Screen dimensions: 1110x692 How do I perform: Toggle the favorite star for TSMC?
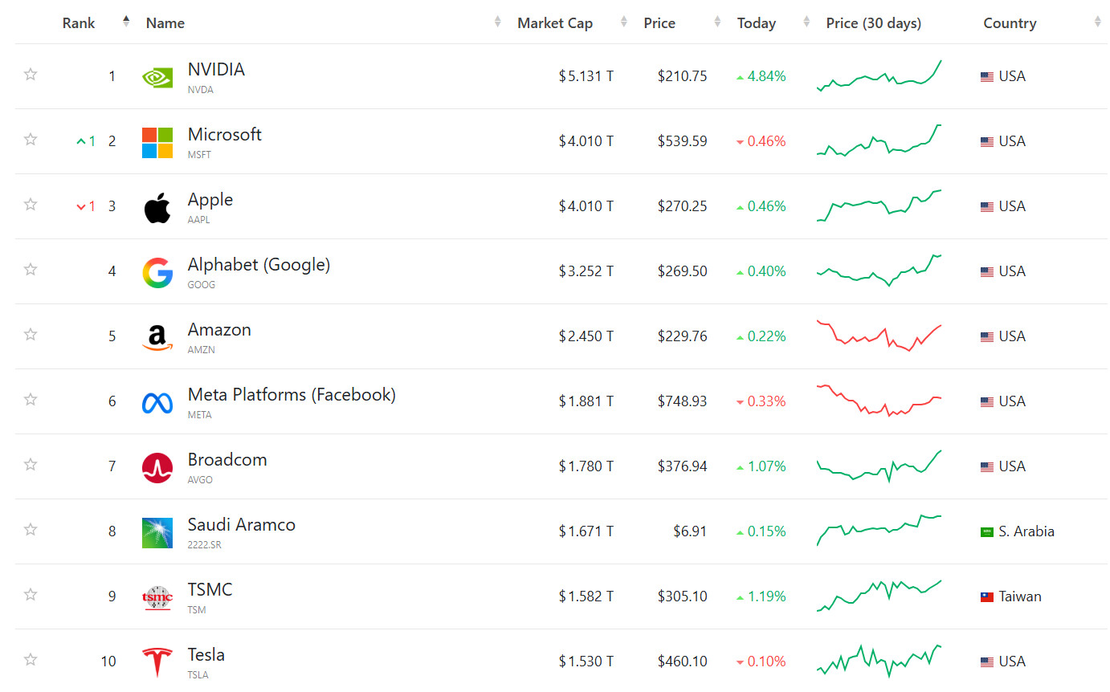pyautogui.click(x=31, y=595)
